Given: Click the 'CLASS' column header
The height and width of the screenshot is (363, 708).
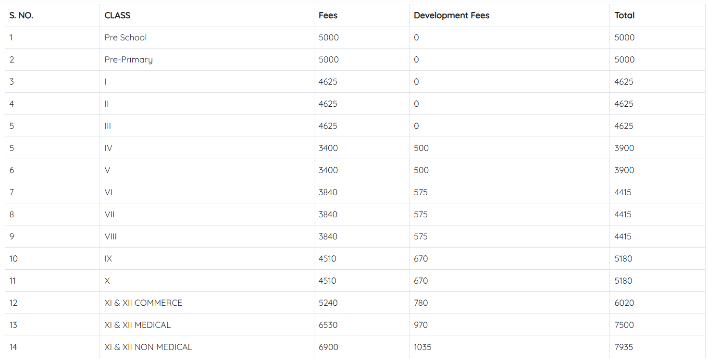Looking at the screenshot, I should coord(117,15).
